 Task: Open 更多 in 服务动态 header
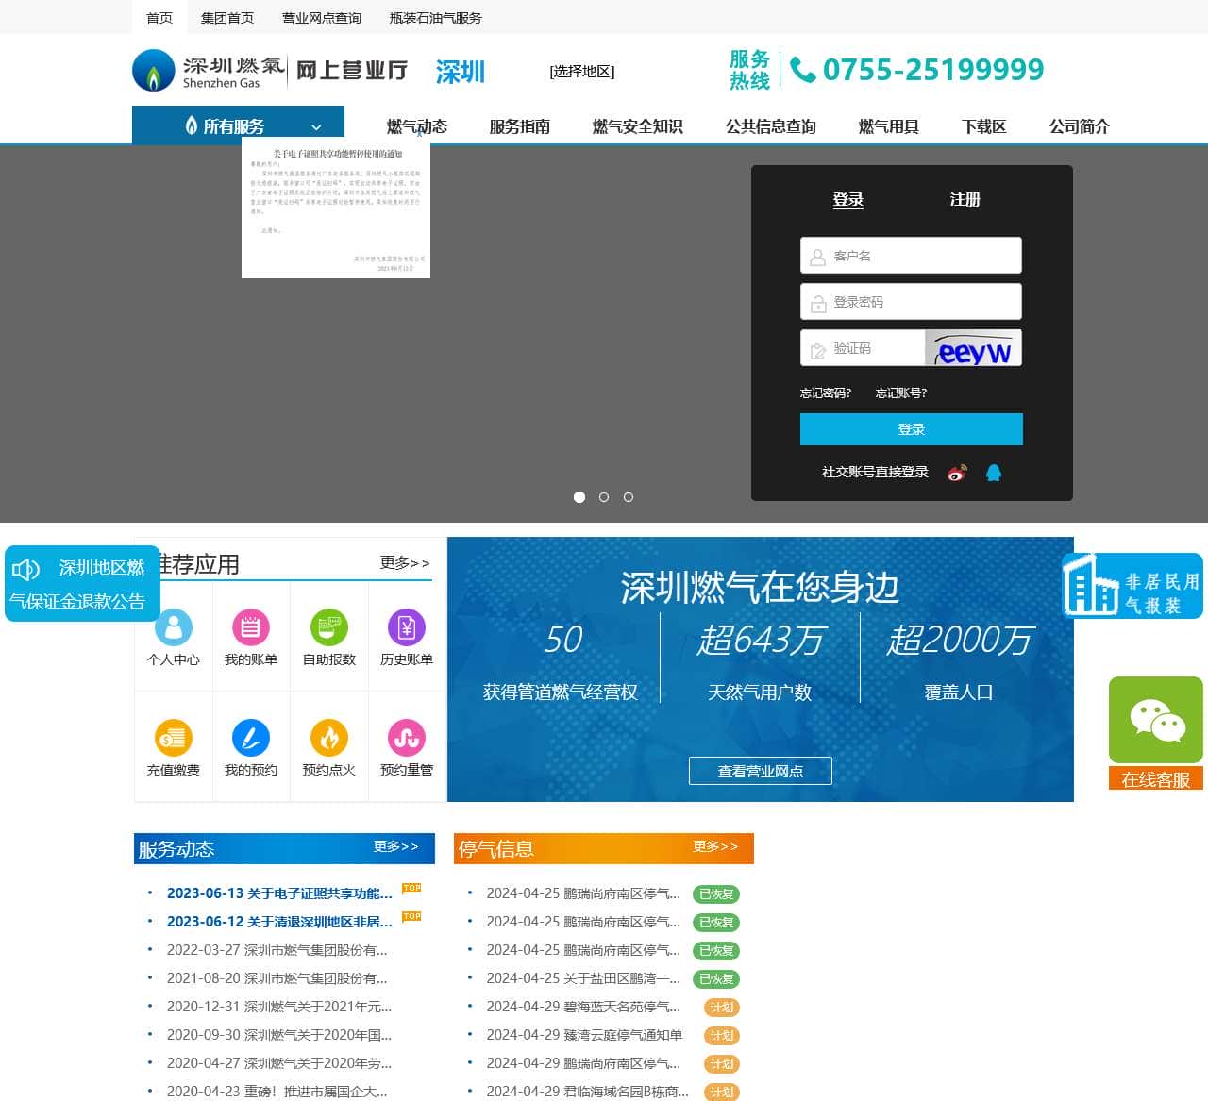(395, 846)
